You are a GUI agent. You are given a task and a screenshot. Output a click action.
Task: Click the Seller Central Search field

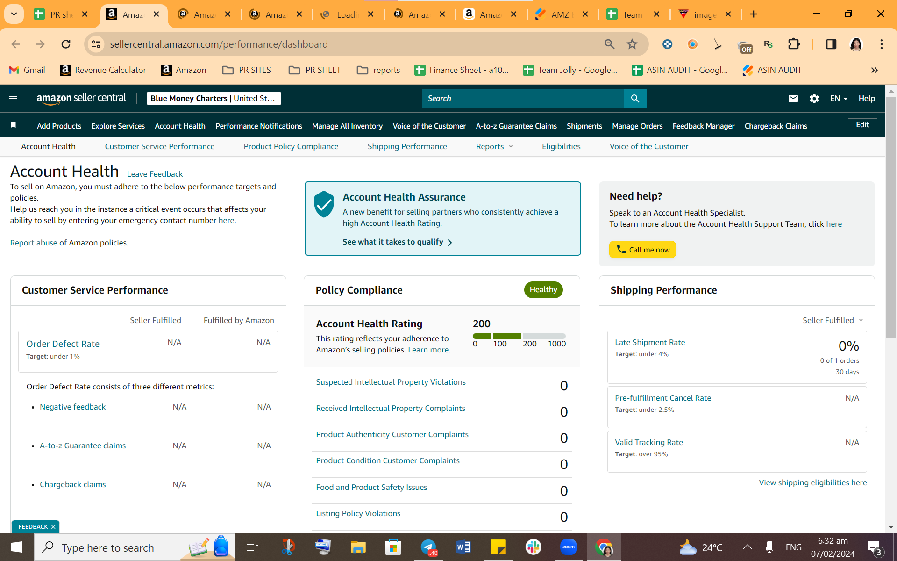point(523,98)
